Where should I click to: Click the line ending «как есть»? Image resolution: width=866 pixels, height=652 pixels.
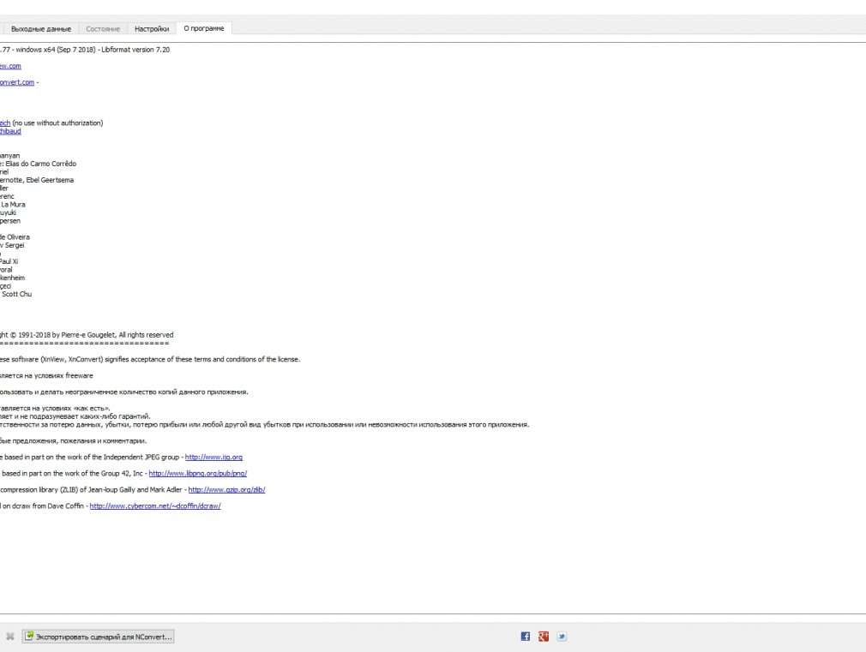[x=55, y=408]
